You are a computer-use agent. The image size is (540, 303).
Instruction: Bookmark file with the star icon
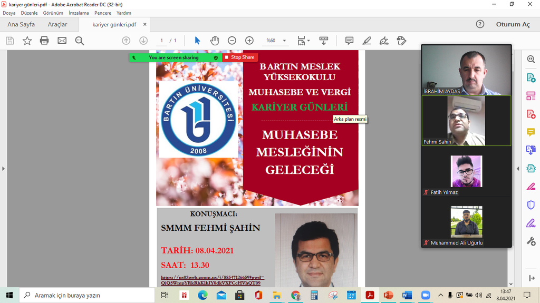(27, 41)
